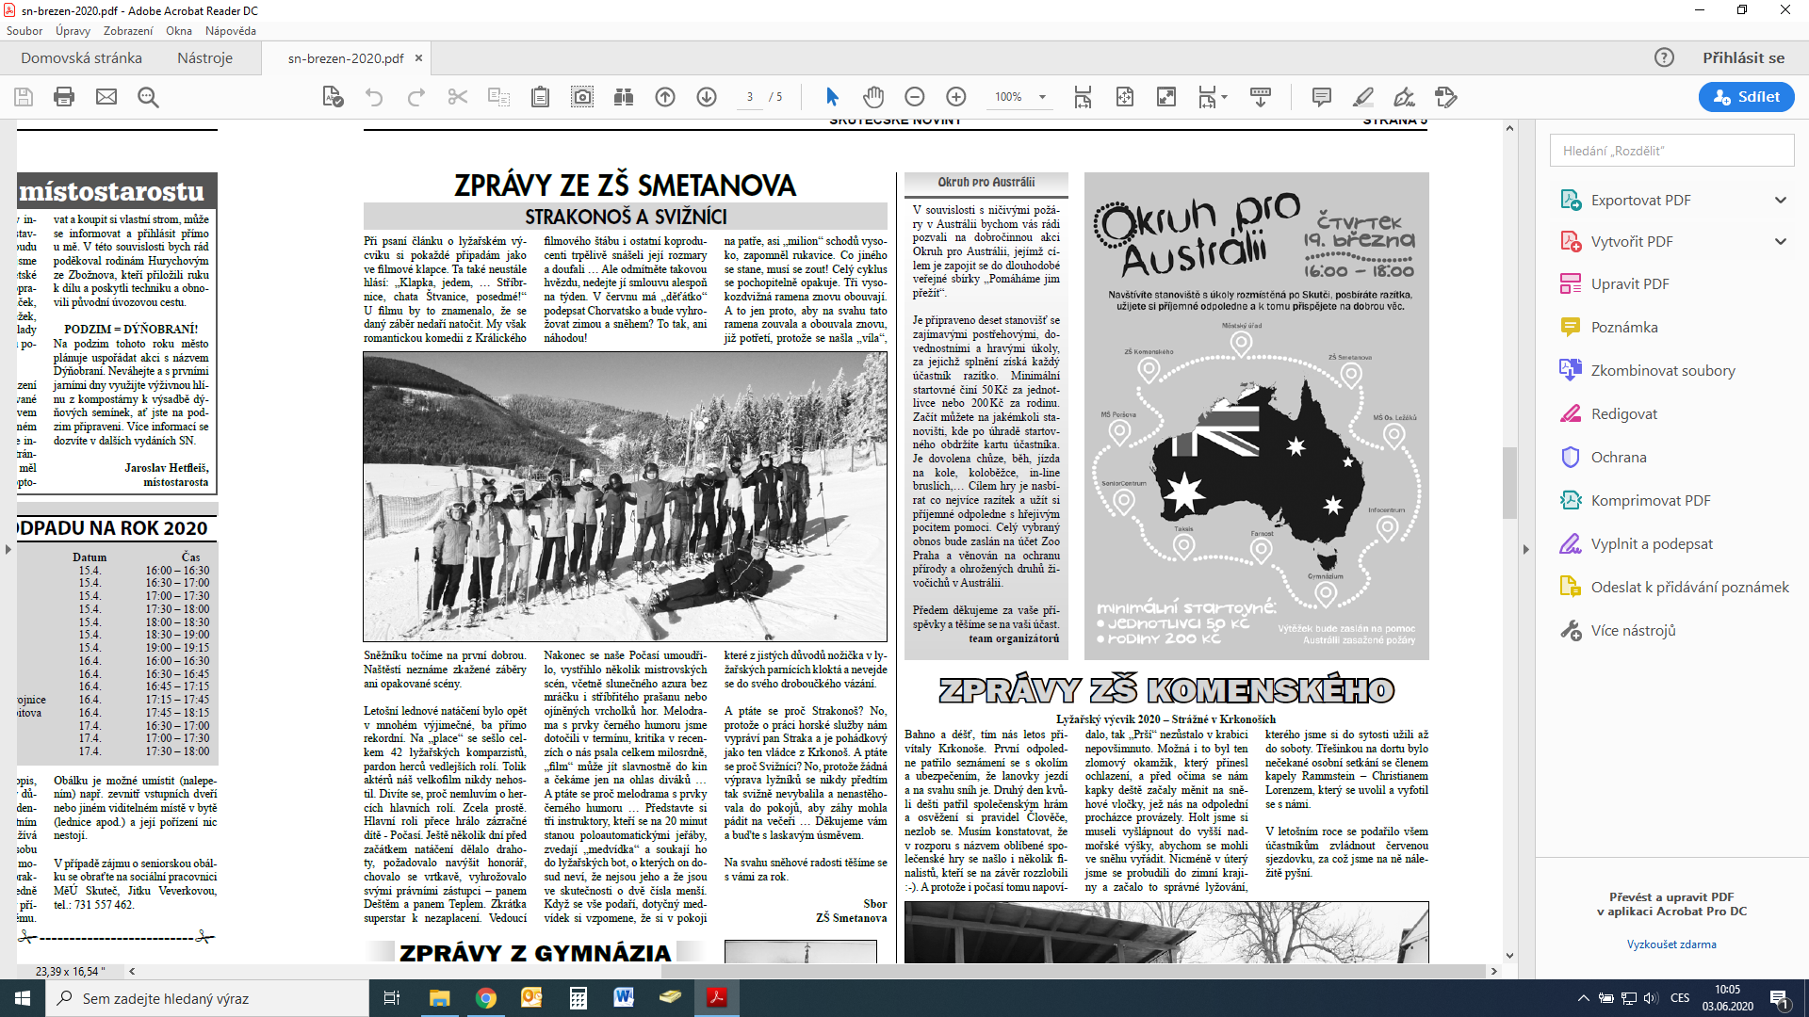Expand the left navigation pane arrow
Image resolution: width=1809 pixels, height=1017 pixels.
tap(8, 549)
